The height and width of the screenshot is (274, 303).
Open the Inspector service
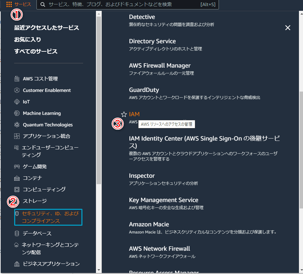click(x=142, y=176)
